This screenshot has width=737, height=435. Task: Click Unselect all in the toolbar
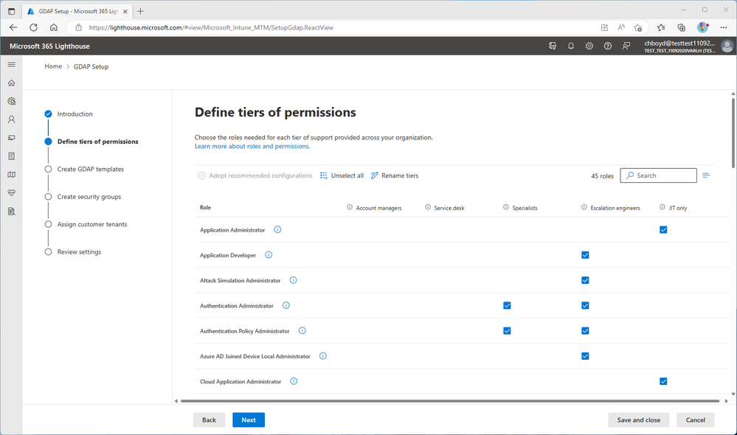point(342,175)
